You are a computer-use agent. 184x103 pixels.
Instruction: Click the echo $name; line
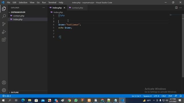[65, 28]
